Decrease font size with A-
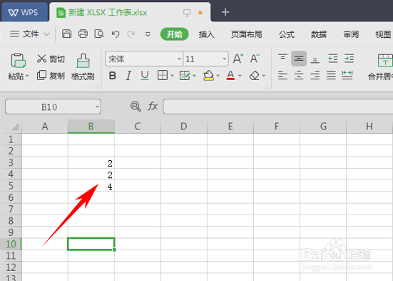The width and height of the screenshot is (393, 281). pos(255,59)
